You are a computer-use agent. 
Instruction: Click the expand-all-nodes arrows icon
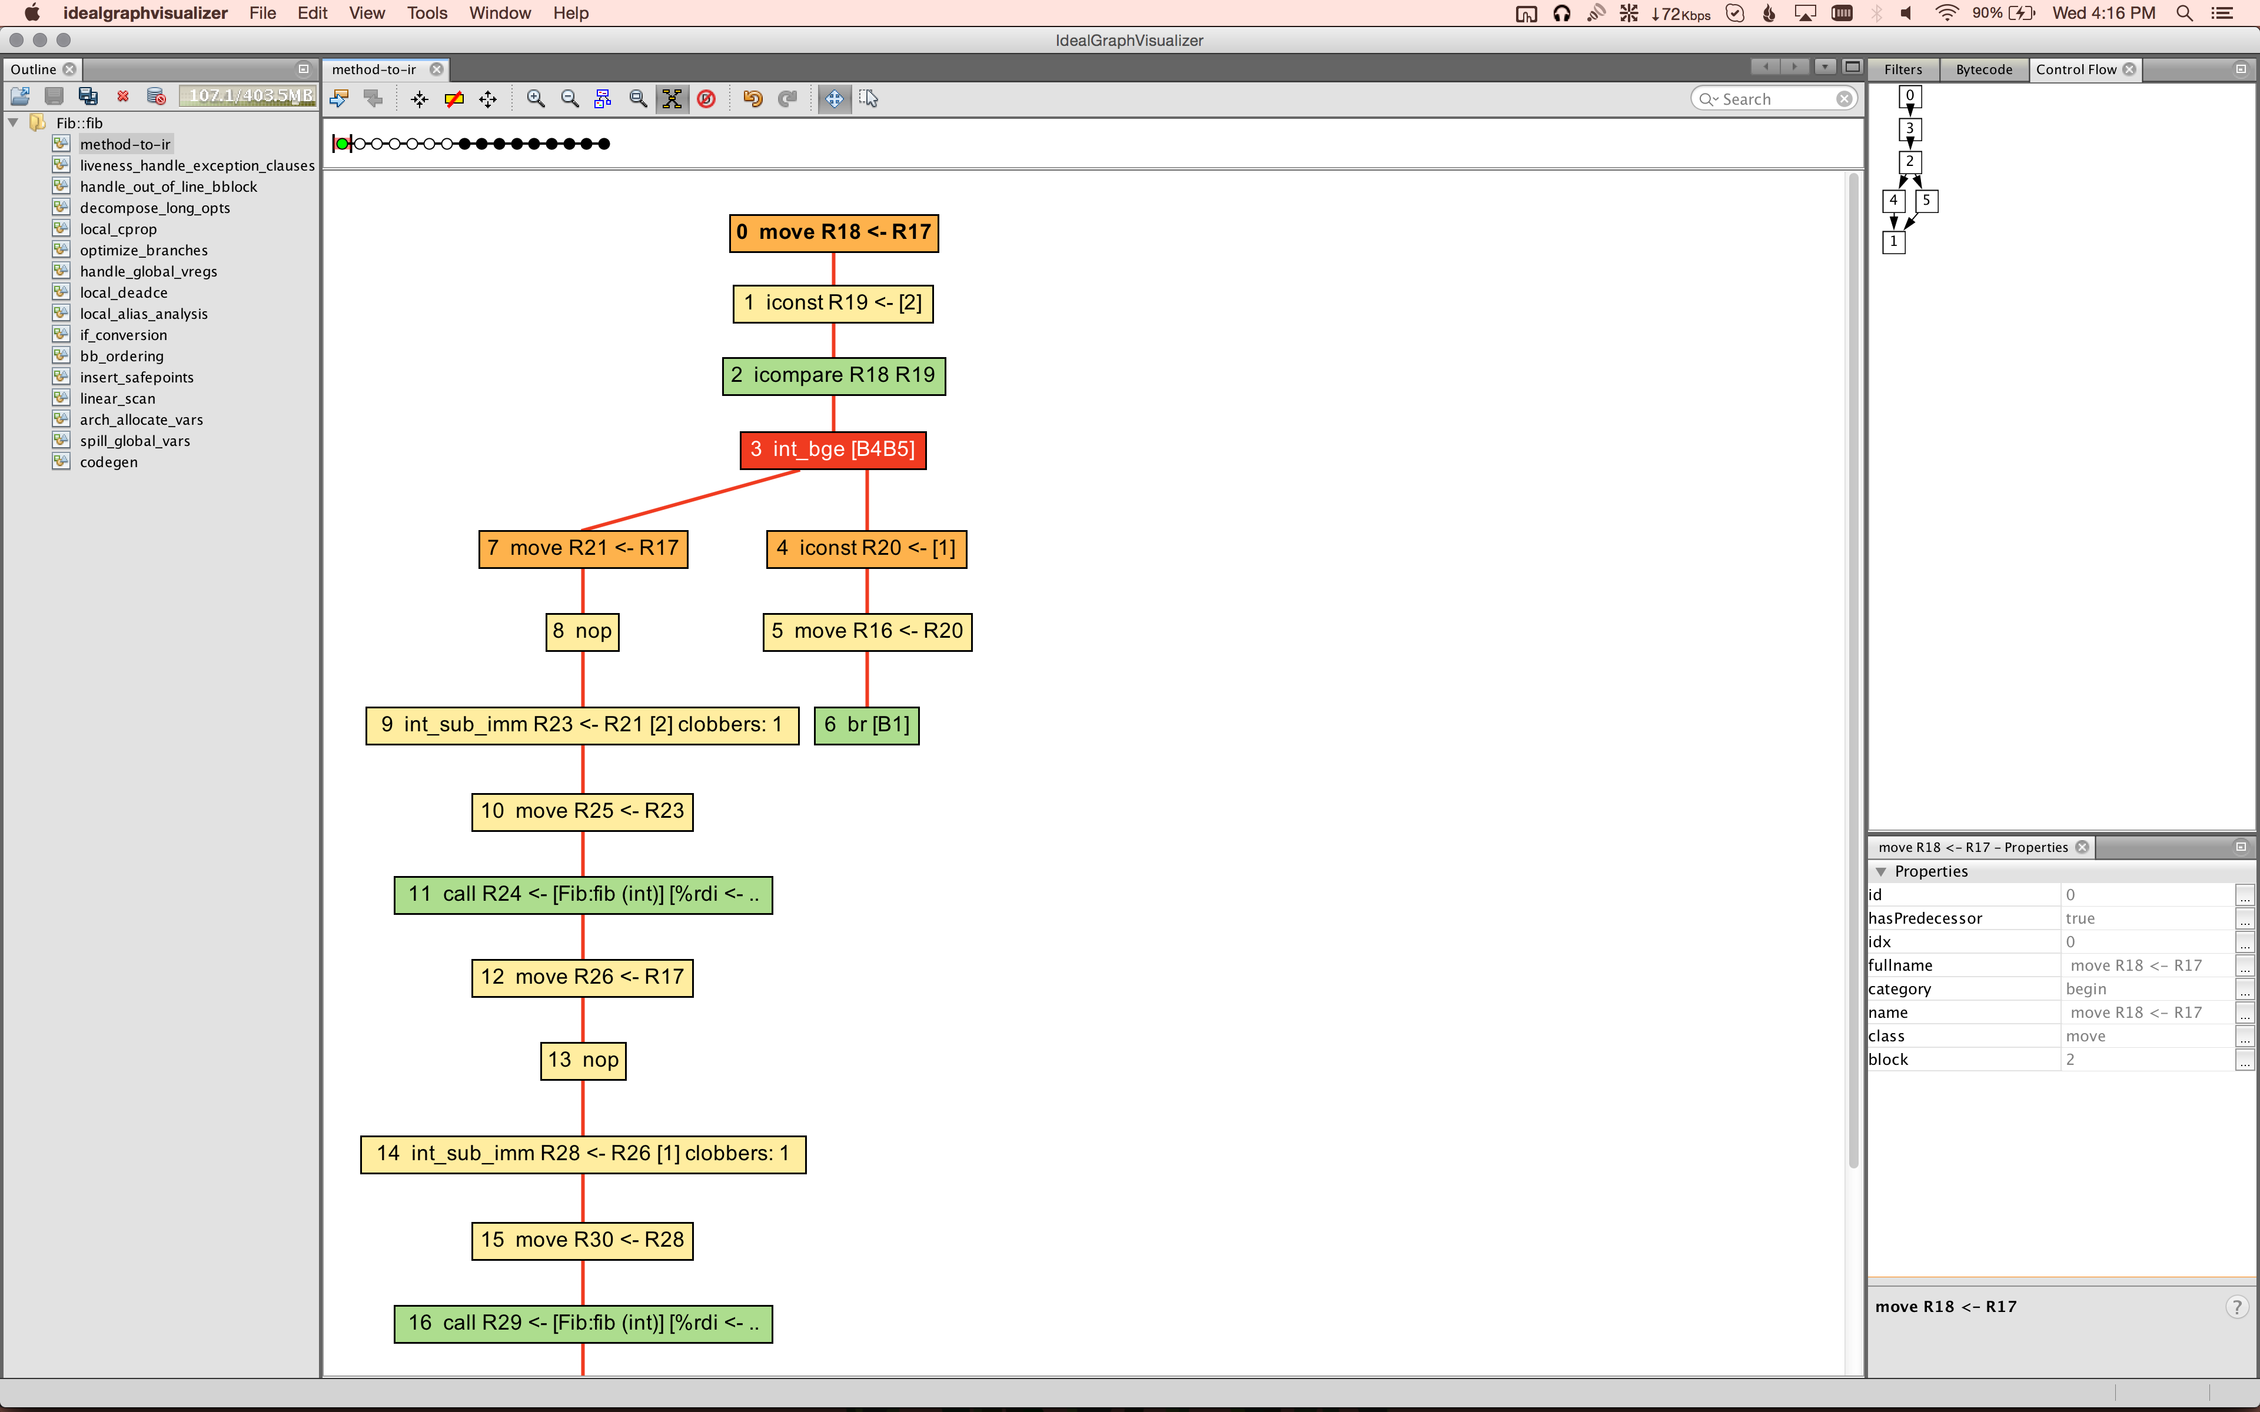coord(487,99)
